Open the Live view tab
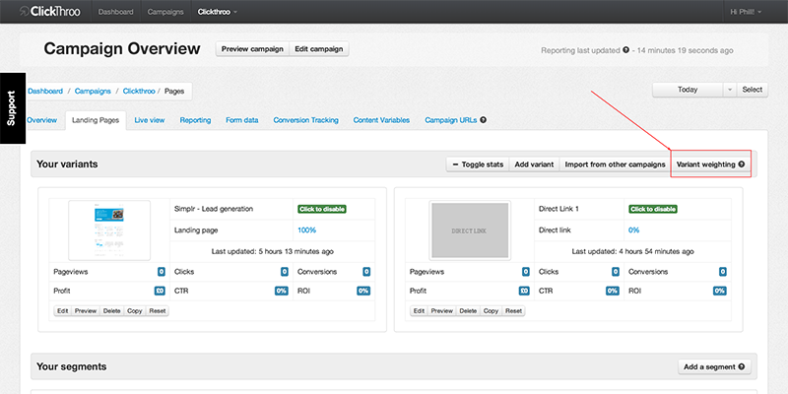 pos(149,120)
